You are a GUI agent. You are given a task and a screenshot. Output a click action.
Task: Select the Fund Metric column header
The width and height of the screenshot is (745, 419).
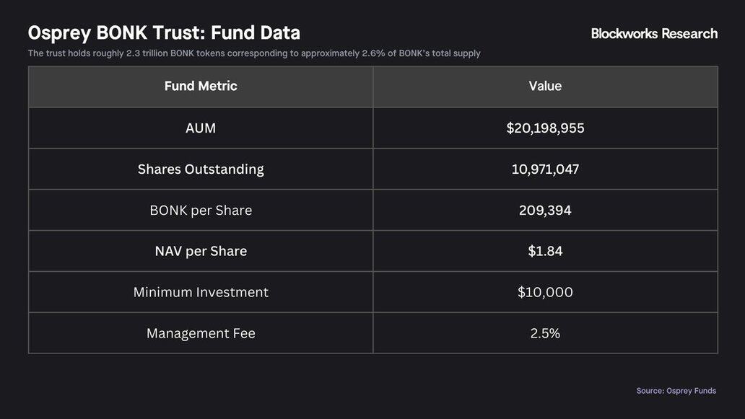201,87
